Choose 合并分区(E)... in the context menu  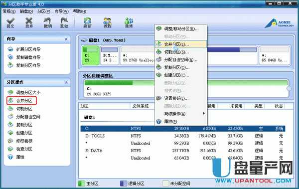(x=181, y=44)
